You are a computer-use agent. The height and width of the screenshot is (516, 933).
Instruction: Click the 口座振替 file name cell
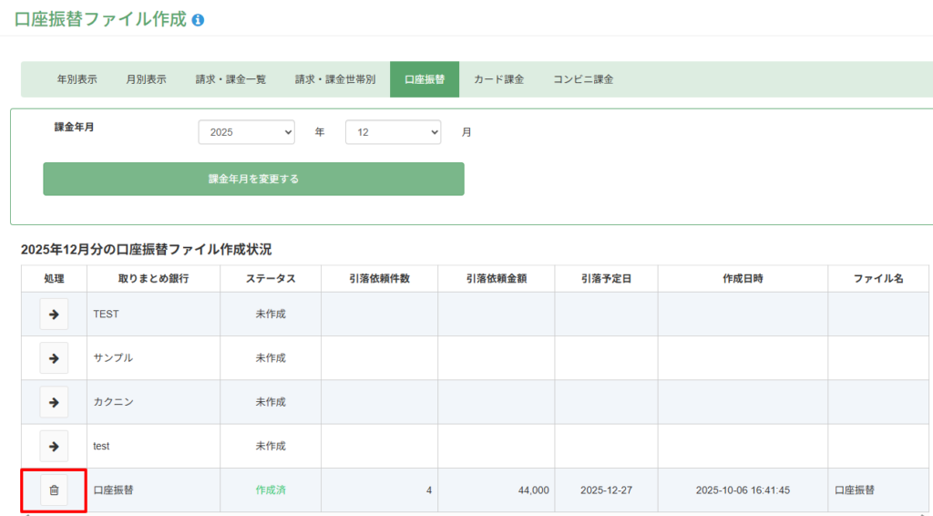(855, 490)
